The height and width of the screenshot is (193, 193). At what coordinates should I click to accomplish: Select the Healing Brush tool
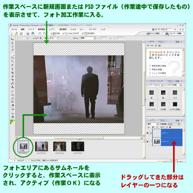[12, 83]
